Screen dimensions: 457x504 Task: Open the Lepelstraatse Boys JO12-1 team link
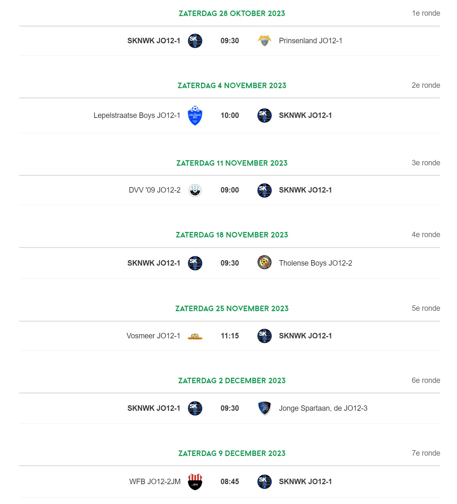(x=137, y=115)
